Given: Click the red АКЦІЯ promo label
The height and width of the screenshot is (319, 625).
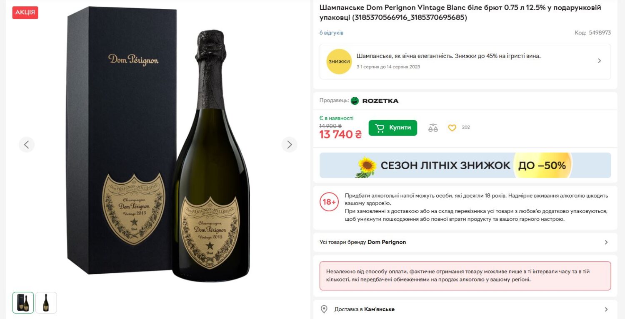Looking at the screenshot, I should click(25, 12).
